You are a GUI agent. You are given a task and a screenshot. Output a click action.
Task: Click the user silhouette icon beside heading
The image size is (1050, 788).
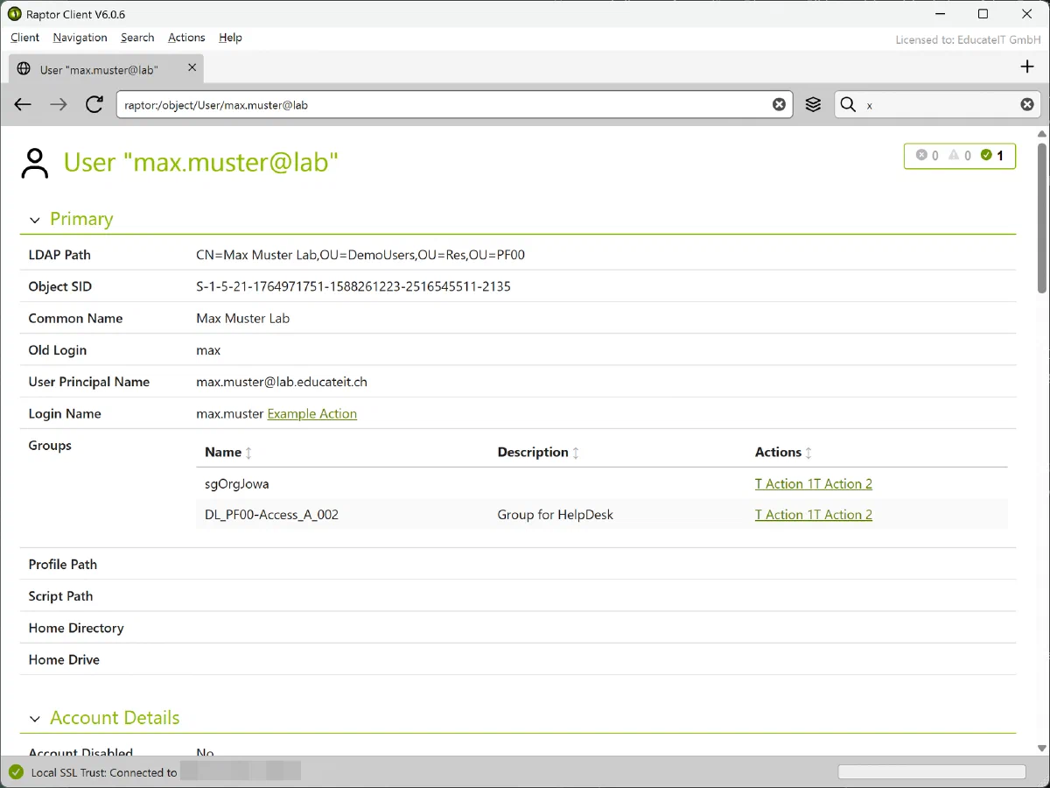[x=35, y=163]
